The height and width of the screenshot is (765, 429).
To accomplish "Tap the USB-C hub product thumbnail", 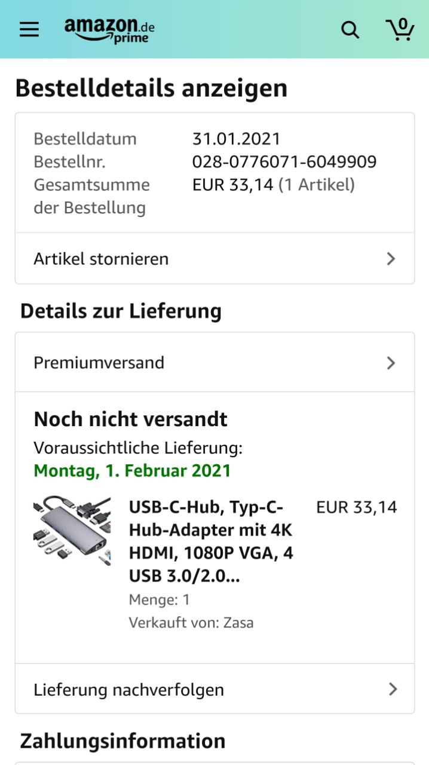I will [x=72, y=530].
